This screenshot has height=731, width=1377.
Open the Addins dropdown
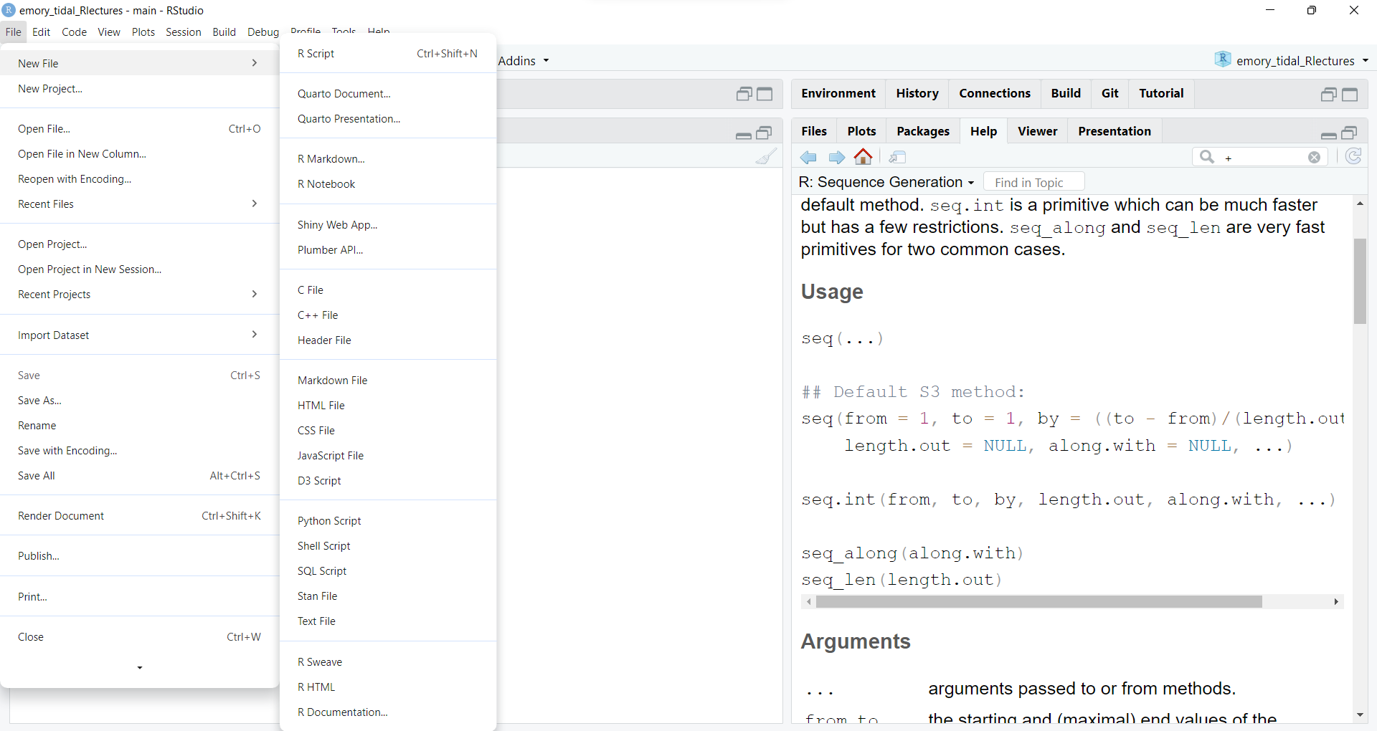(x=524, y=61)
